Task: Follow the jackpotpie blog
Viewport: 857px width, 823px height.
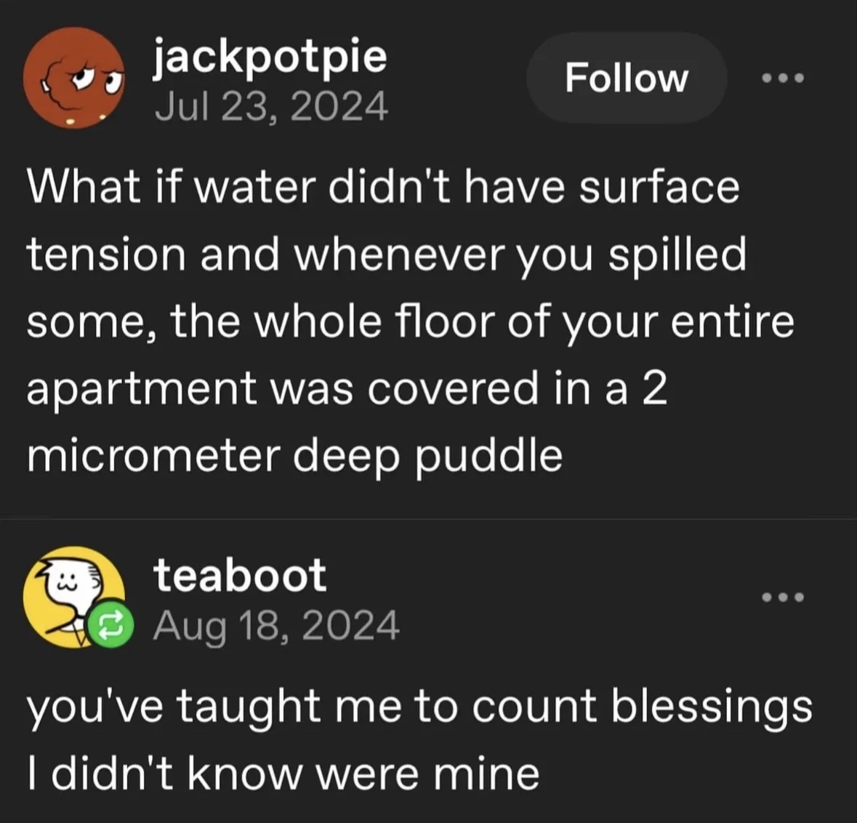Action: [x=626, y=78]
